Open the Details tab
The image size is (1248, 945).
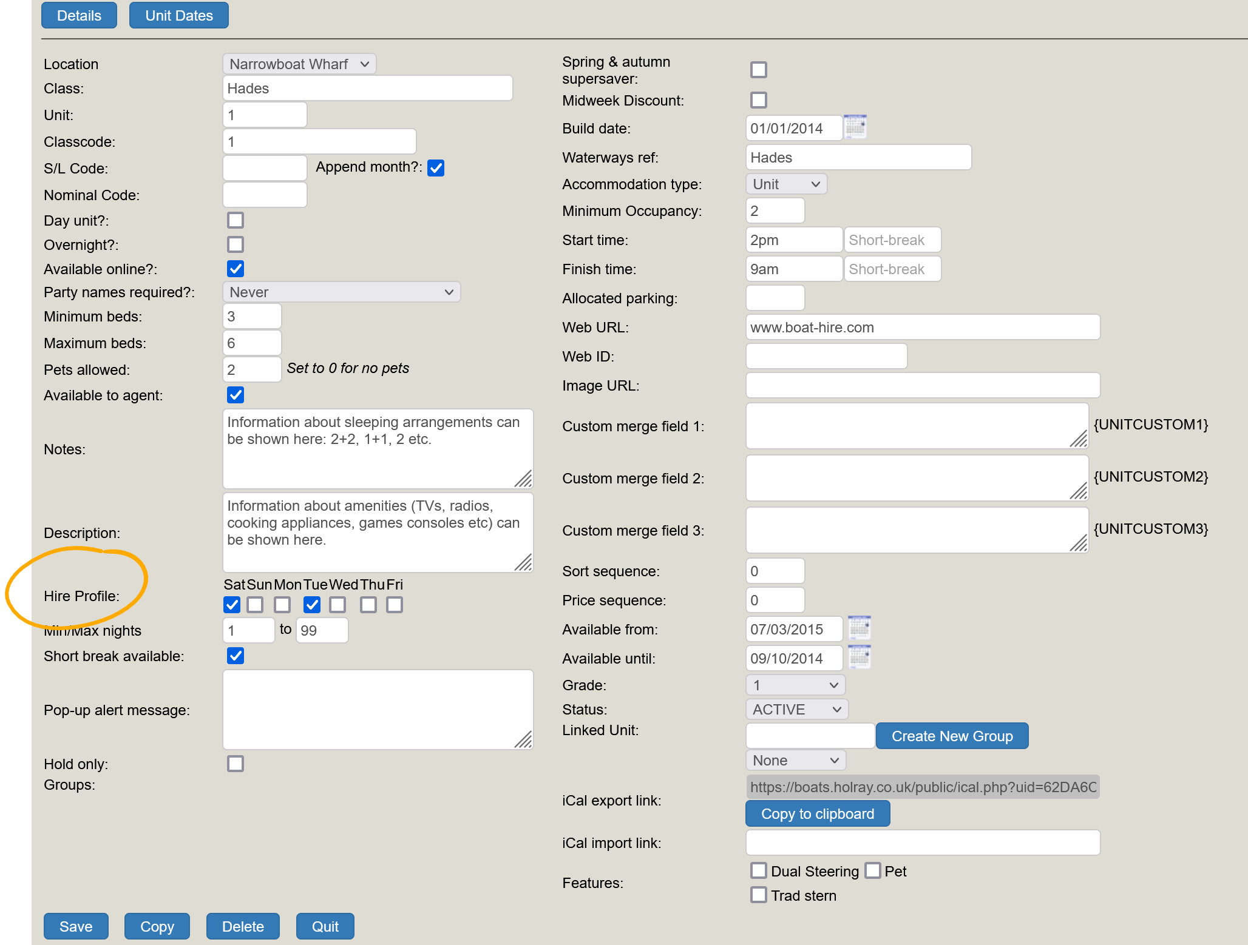[x=79, y=16]
